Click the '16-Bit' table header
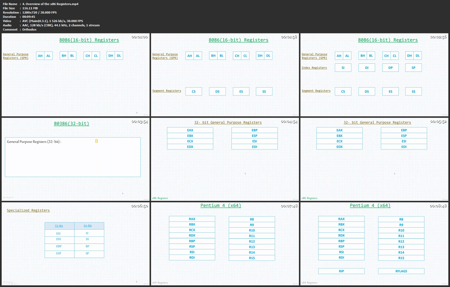 tap(87, 226)
